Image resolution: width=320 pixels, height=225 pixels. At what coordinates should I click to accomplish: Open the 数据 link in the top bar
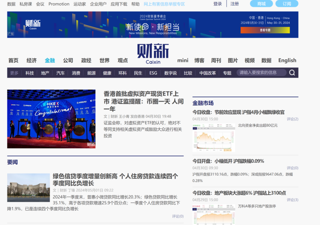pyautogui.click(x=11, y=4)
